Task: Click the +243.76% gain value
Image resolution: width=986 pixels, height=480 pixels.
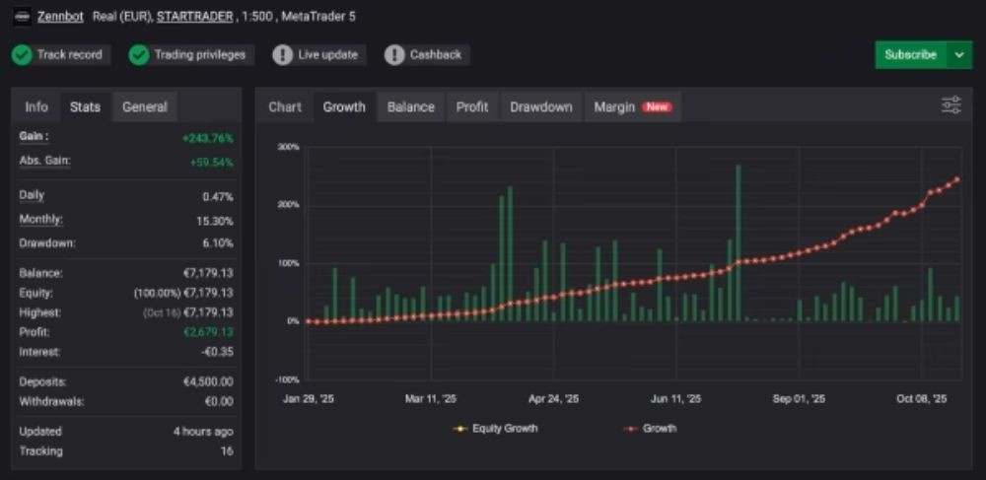Action: click(207, 138)
